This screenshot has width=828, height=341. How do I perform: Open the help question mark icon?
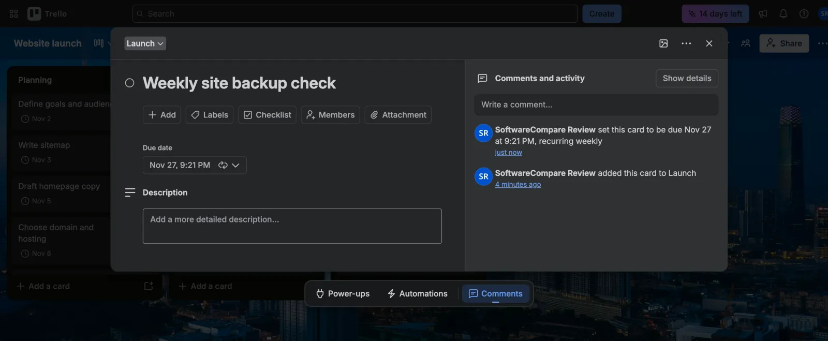point(804,14)
